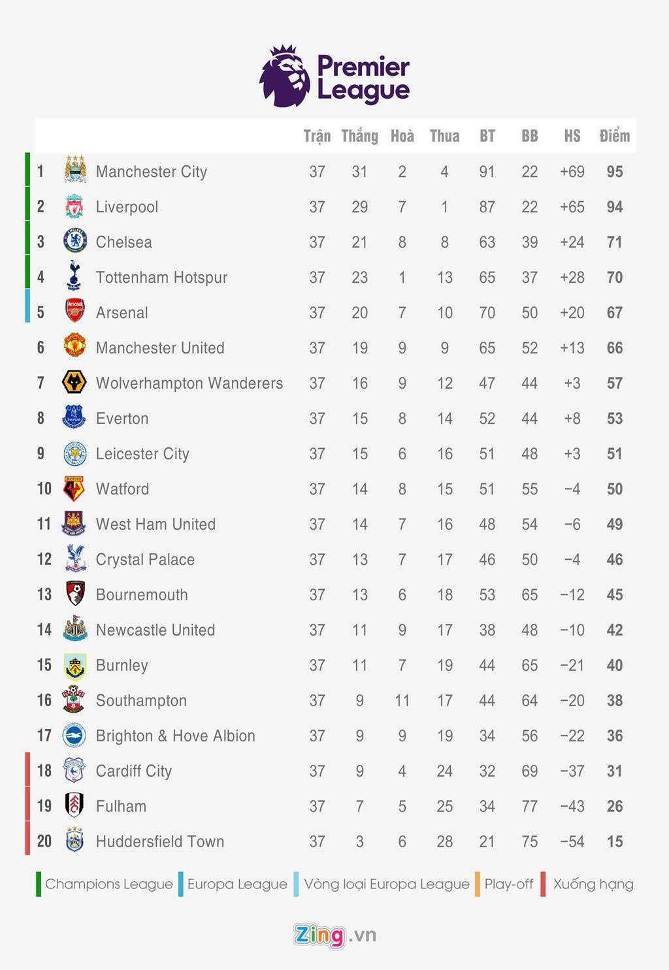Click the Europa League legend label
669x970 pixels.
pos(237,884)
